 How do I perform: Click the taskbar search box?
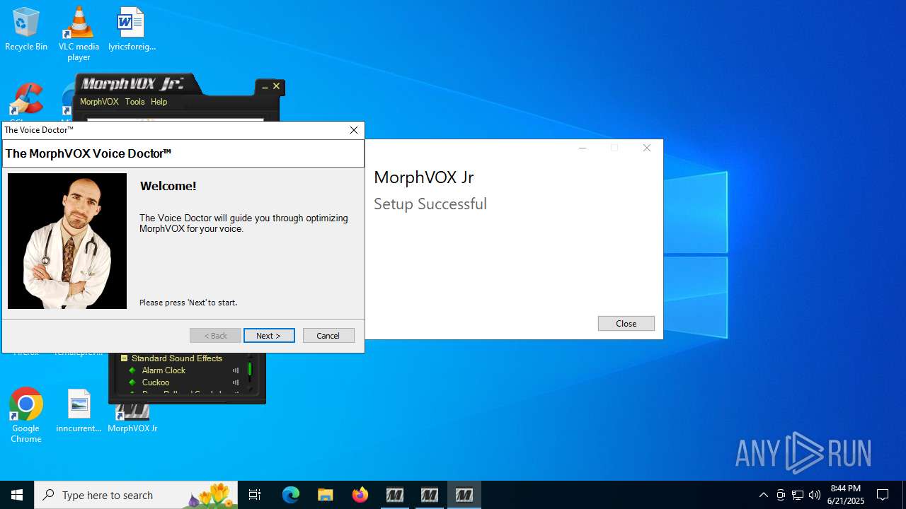[x=136, y=495]
